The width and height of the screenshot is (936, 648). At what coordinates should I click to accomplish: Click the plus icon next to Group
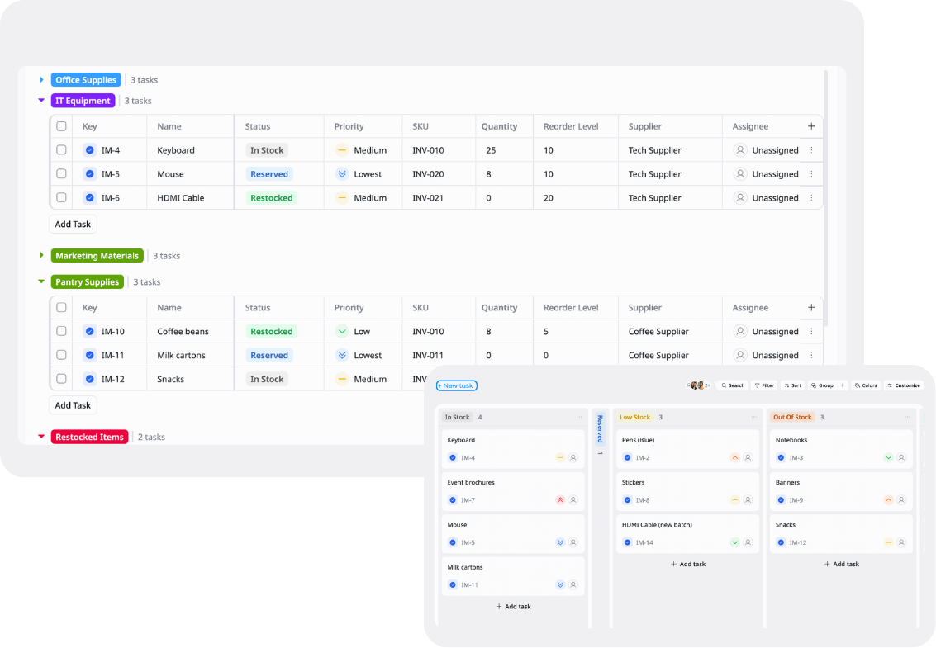(x=843, y=385)
